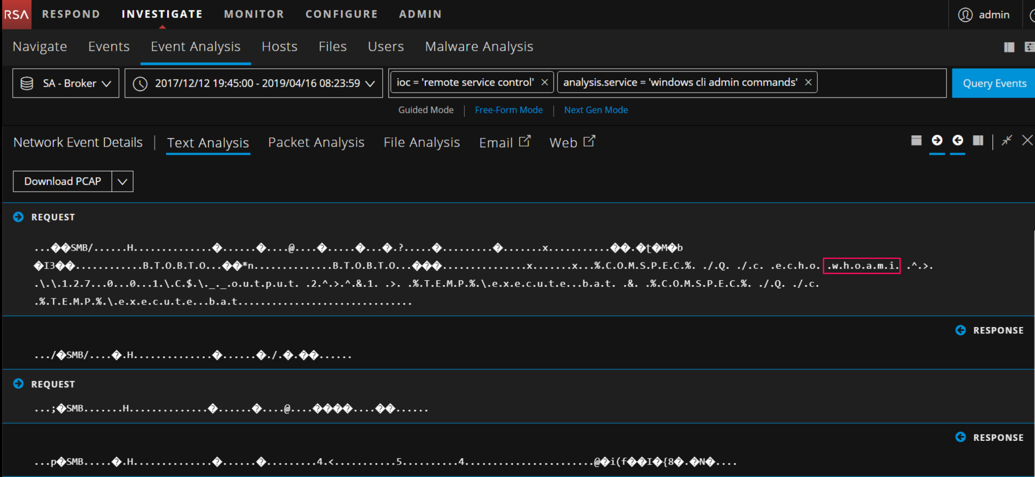The height and width of the screenshot is (477, 1035).
Task: Click the first RESPONSE arrow icon
Action: [x=961, y=330]
